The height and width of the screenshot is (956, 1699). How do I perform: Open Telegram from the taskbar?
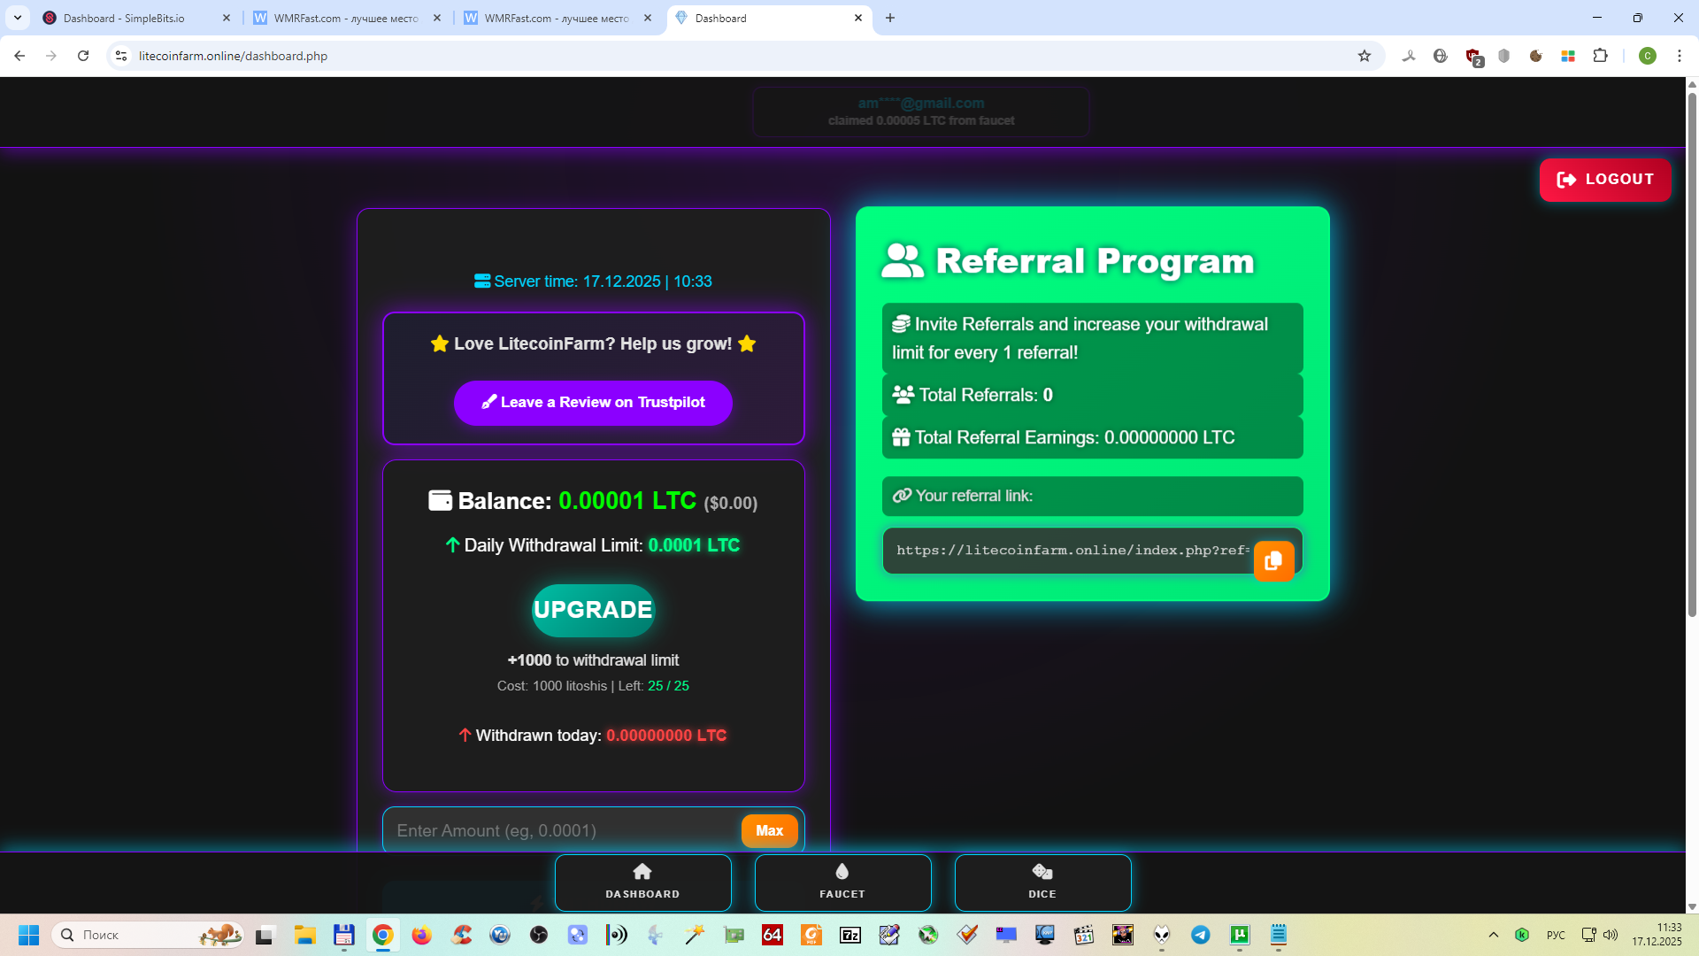[1200, 935]
